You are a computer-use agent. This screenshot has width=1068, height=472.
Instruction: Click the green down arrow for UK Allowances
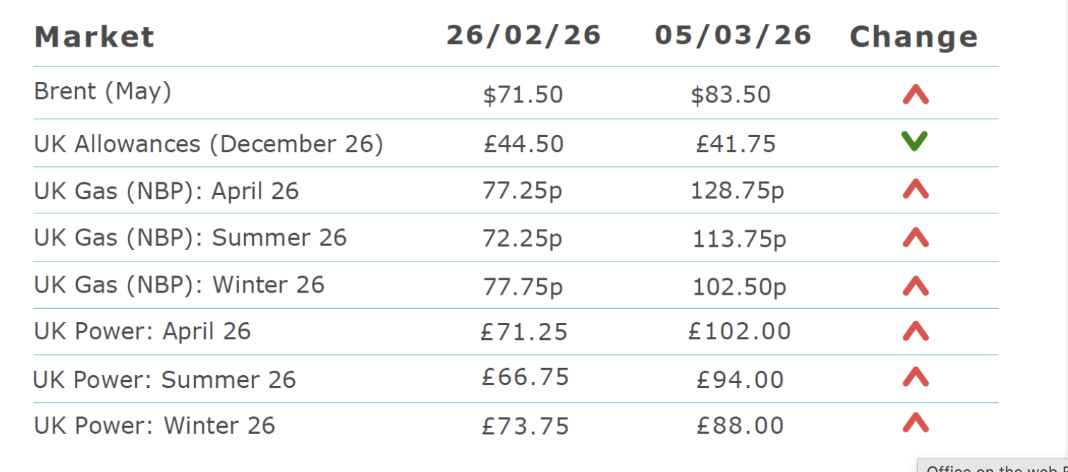(x=915, y=141)
